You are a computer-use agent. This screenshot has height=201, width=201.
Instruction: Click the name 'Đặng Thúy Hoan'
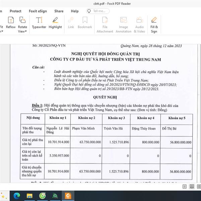[144, 128]
